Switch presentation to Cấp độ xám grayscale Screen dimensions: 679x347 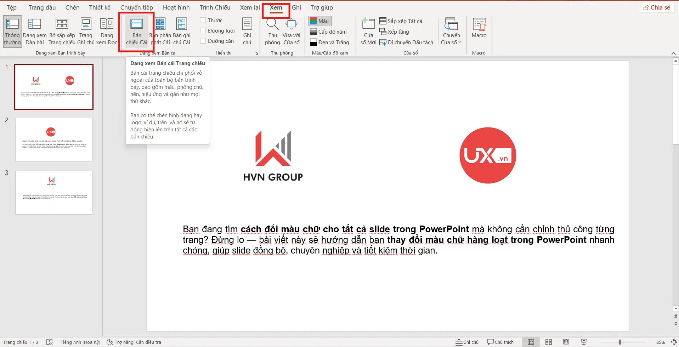click(x=328, y=32)
